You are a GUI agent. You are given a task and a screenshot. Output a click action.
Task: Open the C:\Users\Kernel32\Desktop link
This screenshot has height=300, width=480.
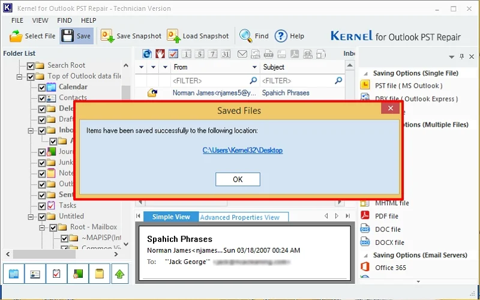coord(242,151)
